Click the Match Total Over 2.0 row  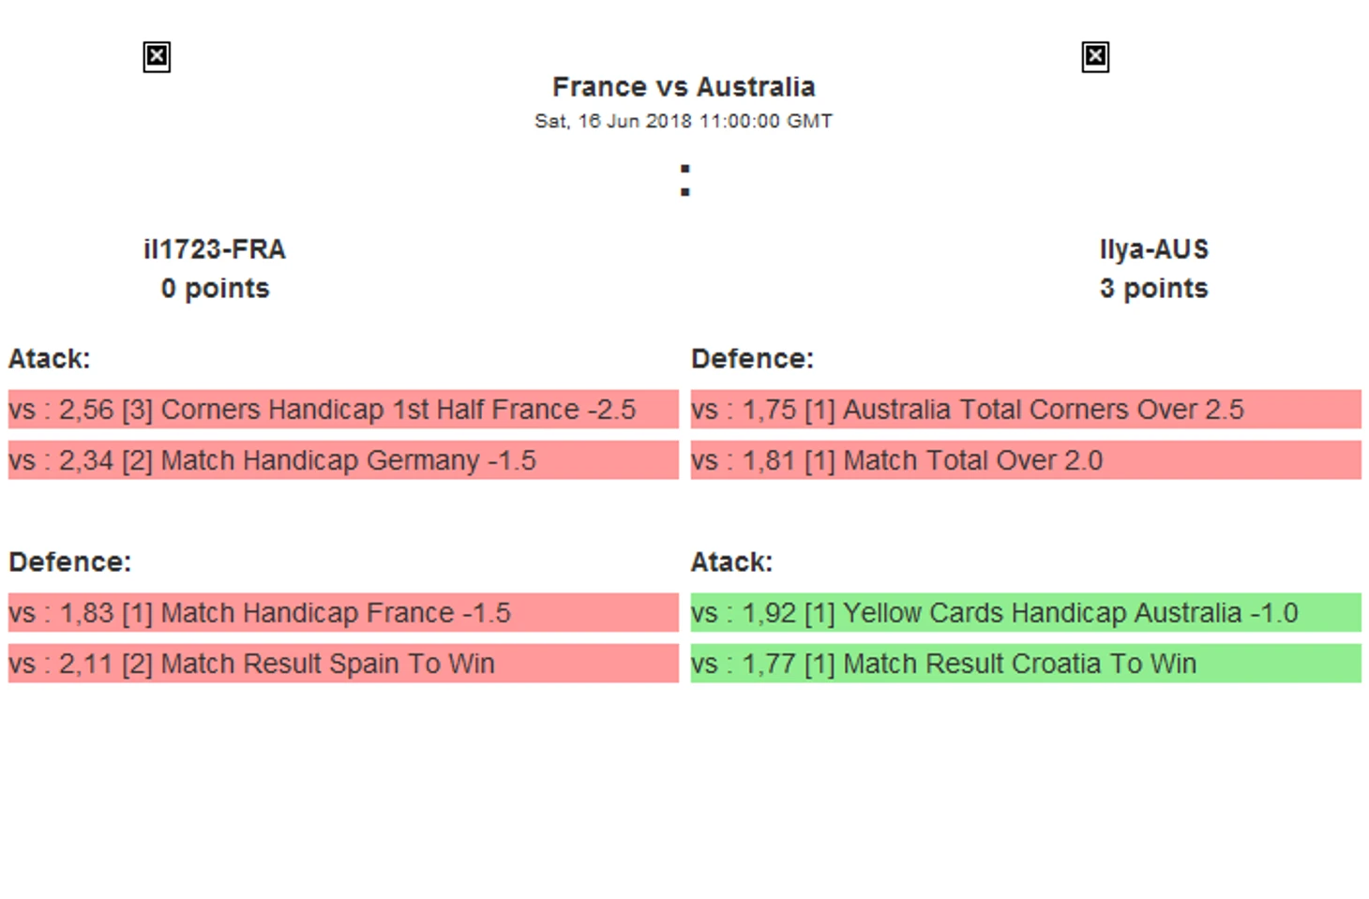tap(1026, 460)
